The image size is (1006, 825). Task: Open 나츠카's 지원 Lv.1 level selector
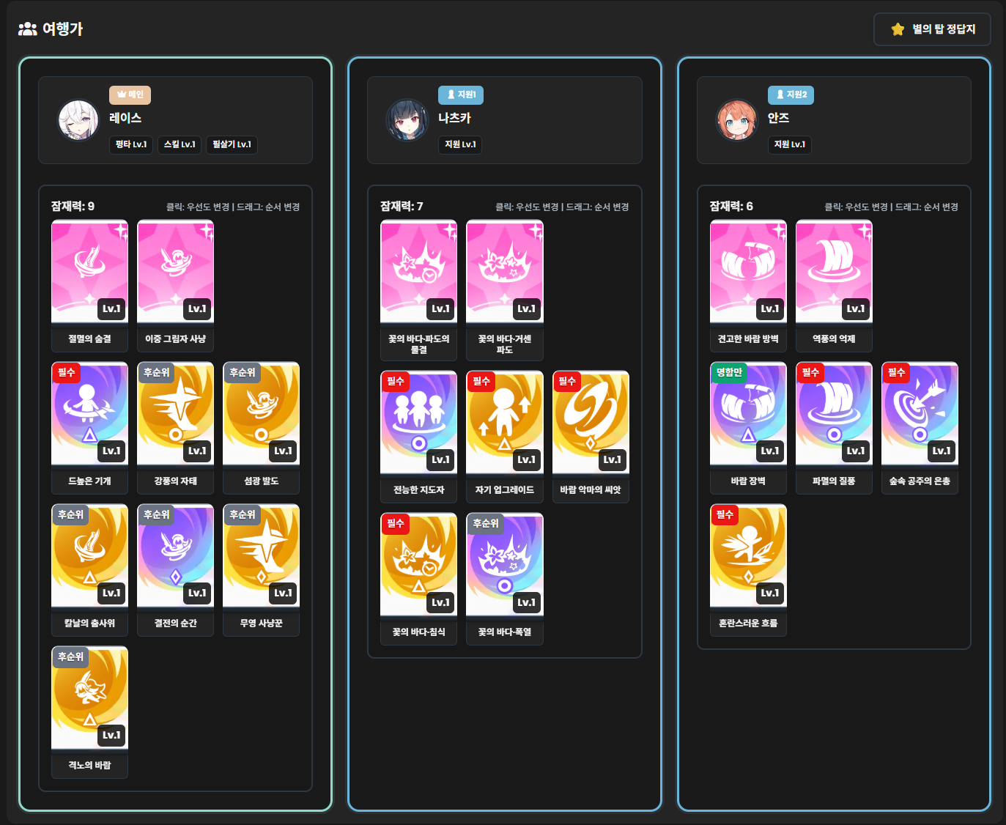coord(460,144)
